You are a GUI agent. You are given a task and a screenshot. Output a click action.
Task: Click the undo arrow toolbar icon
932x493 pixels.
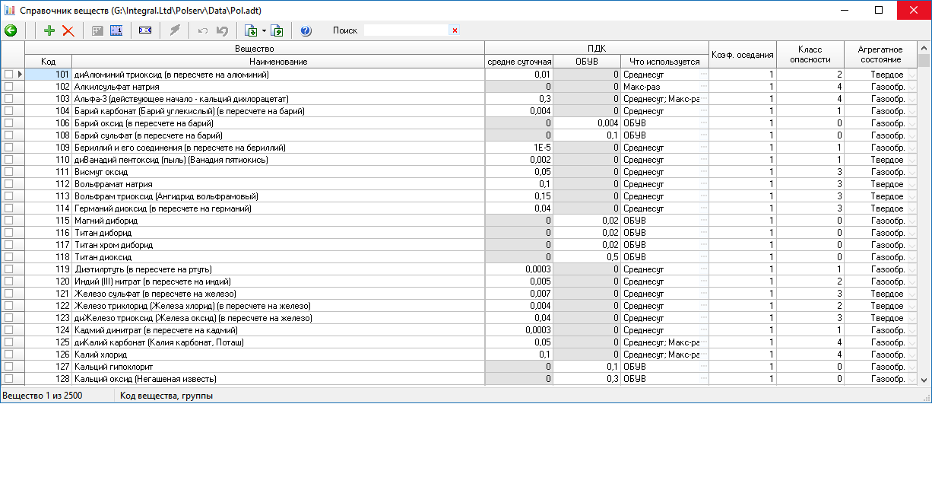click(202, 30)
